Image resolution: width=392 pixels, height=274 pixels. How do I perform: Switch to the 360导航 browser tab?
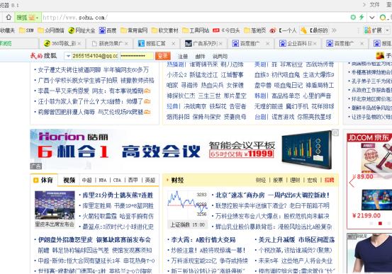(62, 43)
